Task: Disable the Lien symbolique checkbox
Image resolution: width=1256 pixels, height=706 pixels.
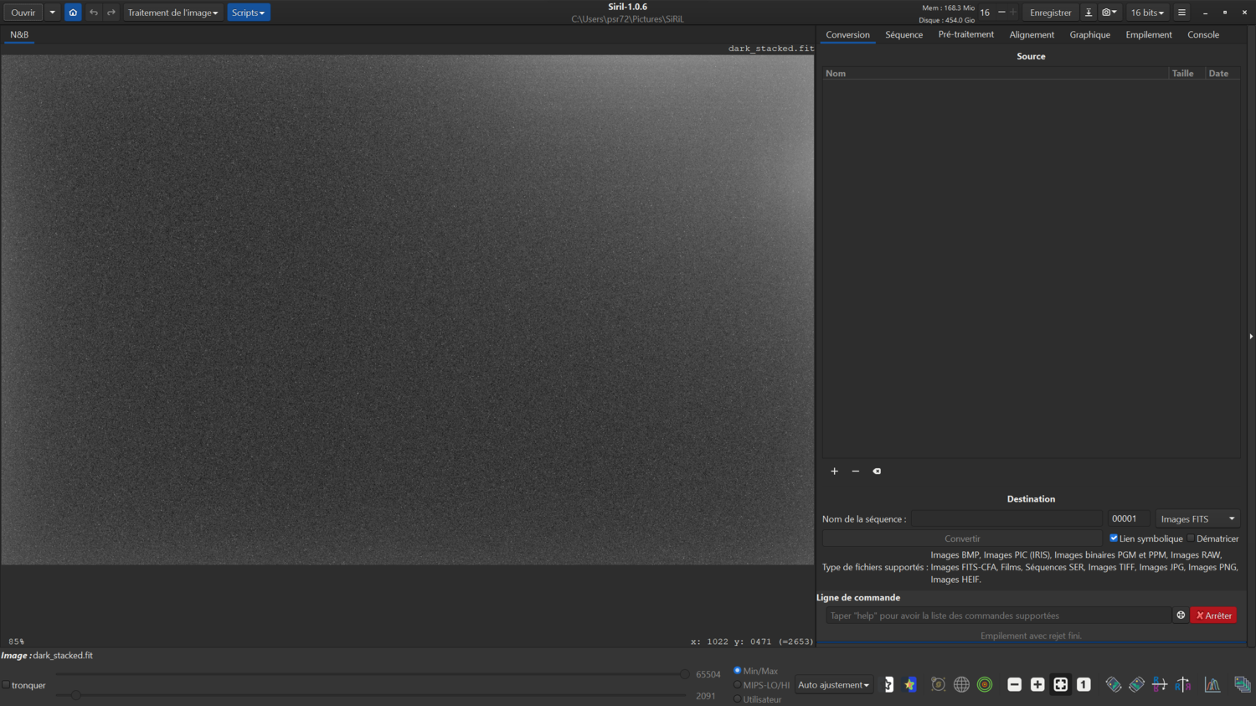Action: (1114, 539)
